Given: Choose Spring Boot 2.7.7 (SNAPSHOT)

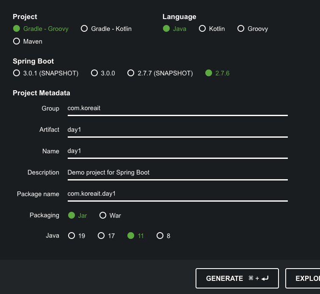Looking at the screenshot, I should [160, 73].
